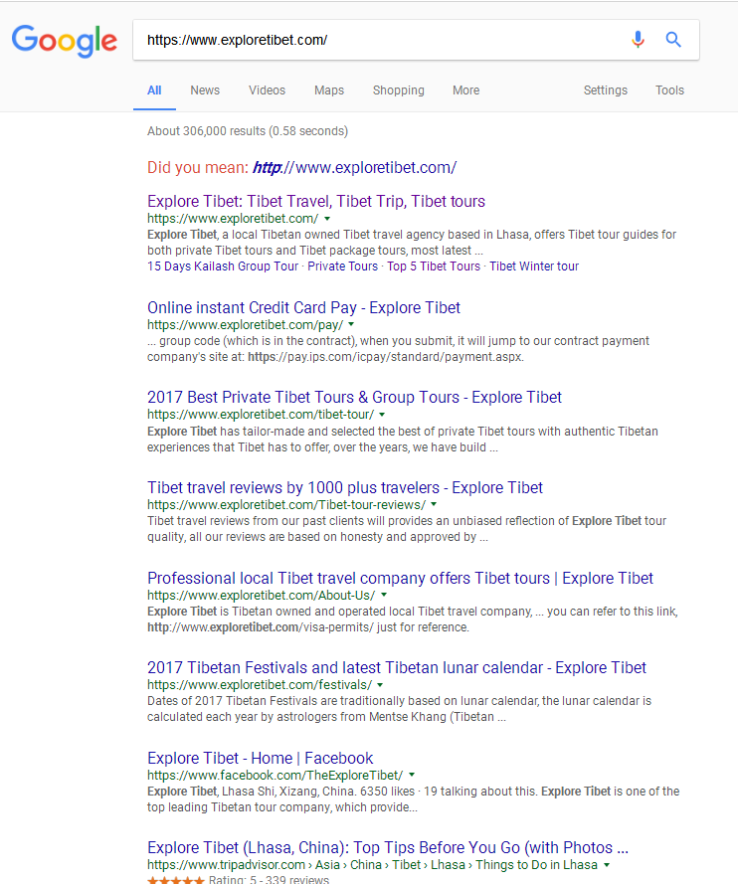Select the All tab
This screenshot has height=884, width=738.
click(x=154, y=90)
